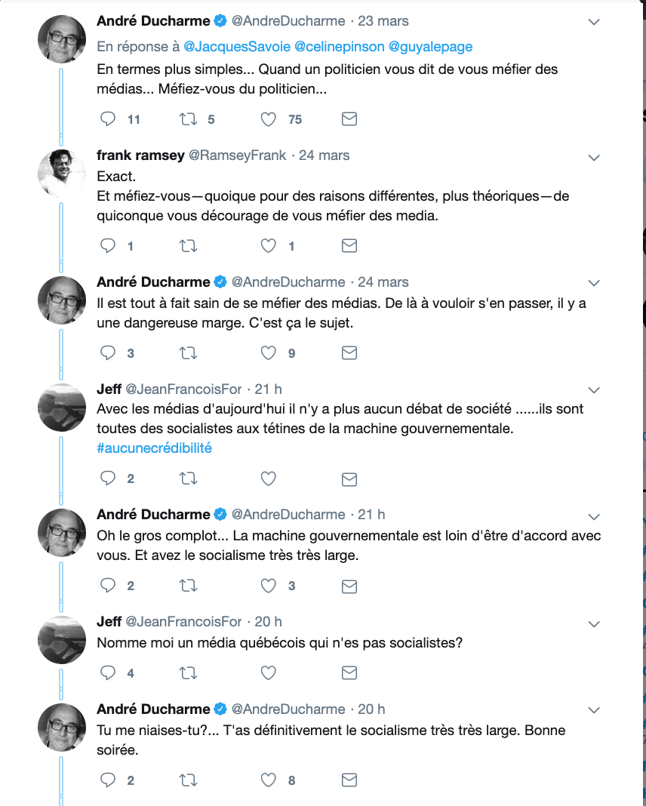Click the @guyalepage mention
646x806 pixels.
click(430, 47)
